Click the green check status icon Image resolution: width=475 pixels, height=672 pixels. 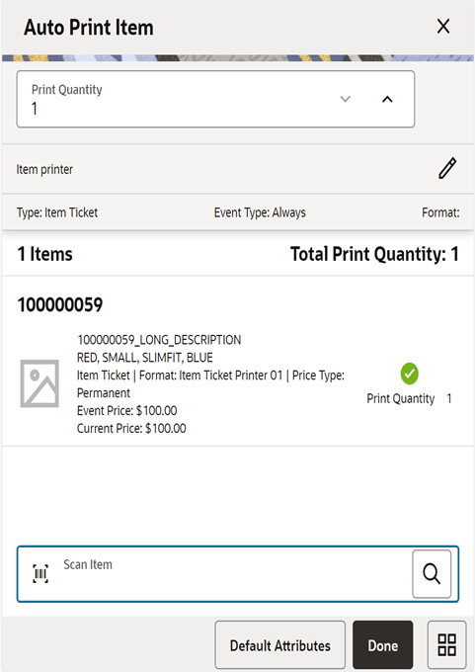(410, 374)
